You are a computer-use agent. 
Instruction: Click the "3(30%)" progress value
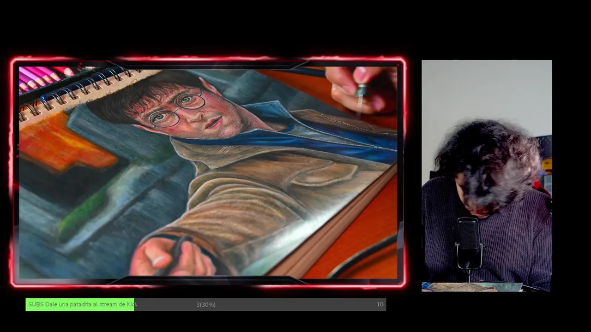point(206,304)
